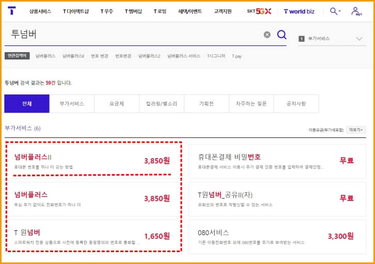Image resolution: width=375 pixels, height=264 pixels.
Task: Select related keyword 번호 변경 with space
Action: click(100, 56)
